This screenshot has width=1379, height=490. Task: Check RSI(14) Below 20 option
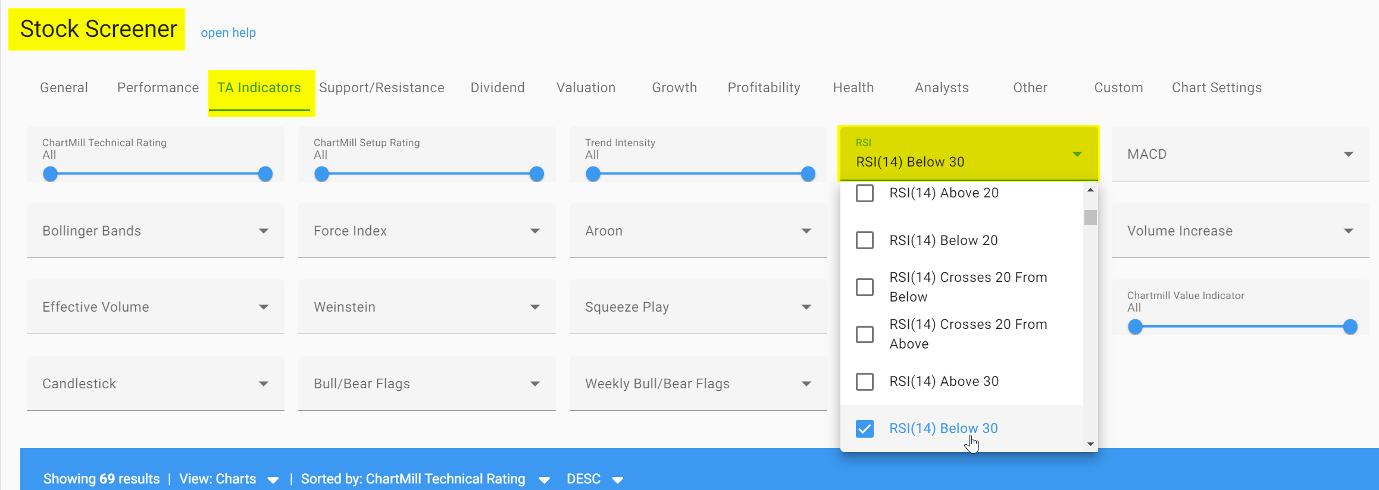(864, 240)
